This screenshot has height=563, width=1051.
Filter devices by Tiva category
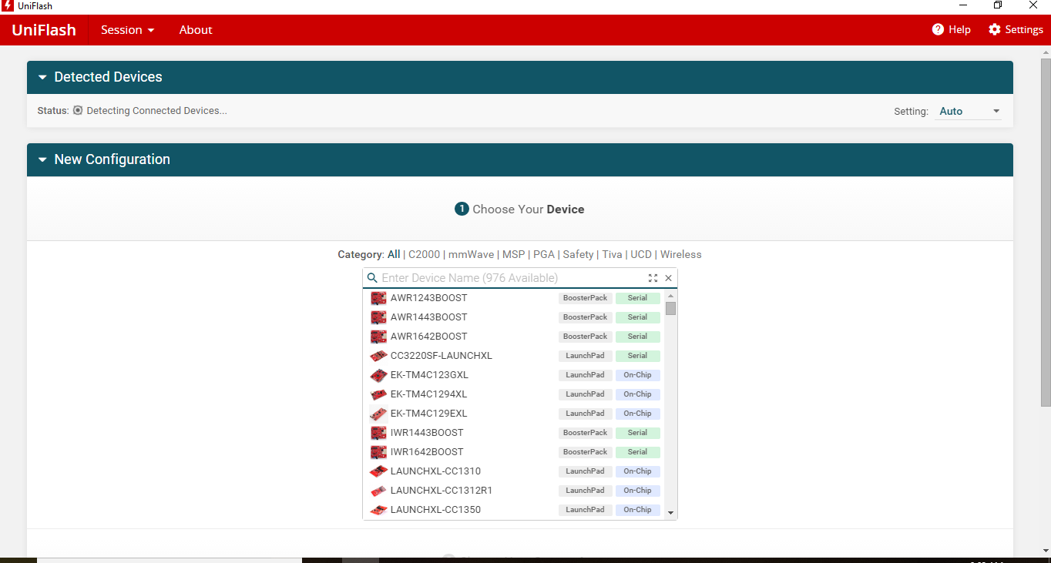click(612, 254)
